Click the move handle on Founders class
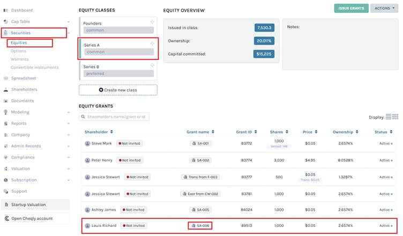The height and width of the screenshot is (236, 403). [152, 21]
